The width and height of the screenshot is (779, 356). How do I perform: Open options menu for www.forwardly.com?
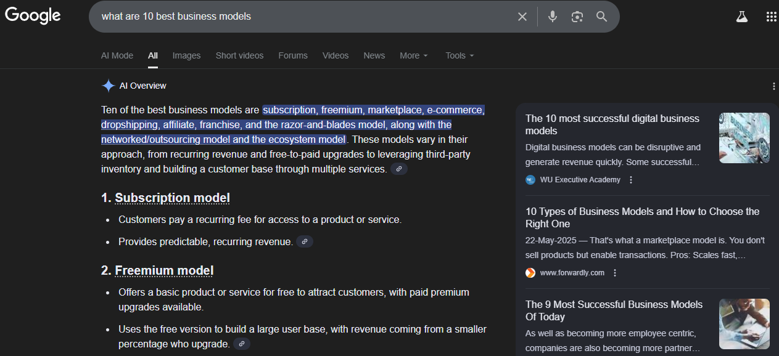615,273
